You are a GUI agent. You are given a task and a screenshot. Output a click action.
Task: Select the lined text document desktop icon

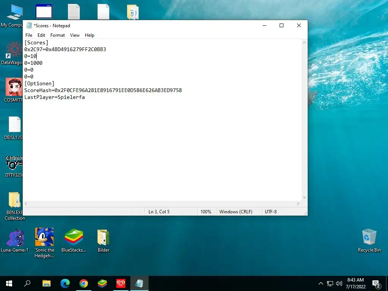pos(74,11)
